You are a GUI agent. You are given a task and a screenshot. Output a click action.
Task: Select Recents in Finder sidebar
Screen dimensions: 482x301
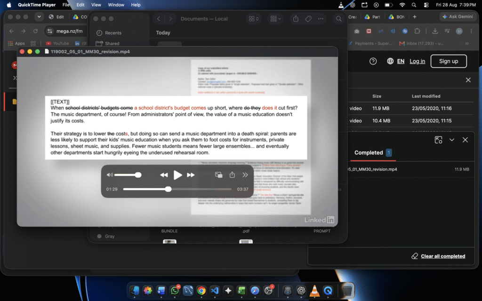coord(109,33)
